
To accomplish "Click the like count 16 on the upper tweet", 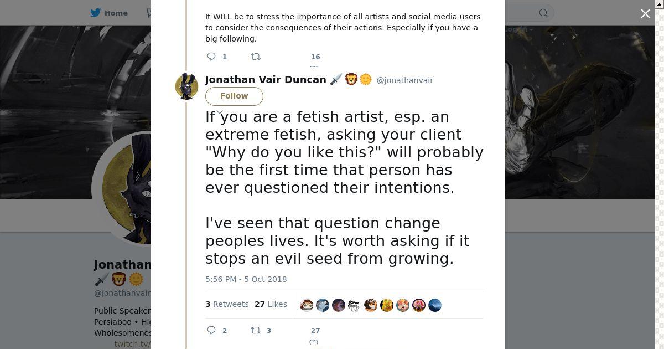I will click(x=315, y=57).
